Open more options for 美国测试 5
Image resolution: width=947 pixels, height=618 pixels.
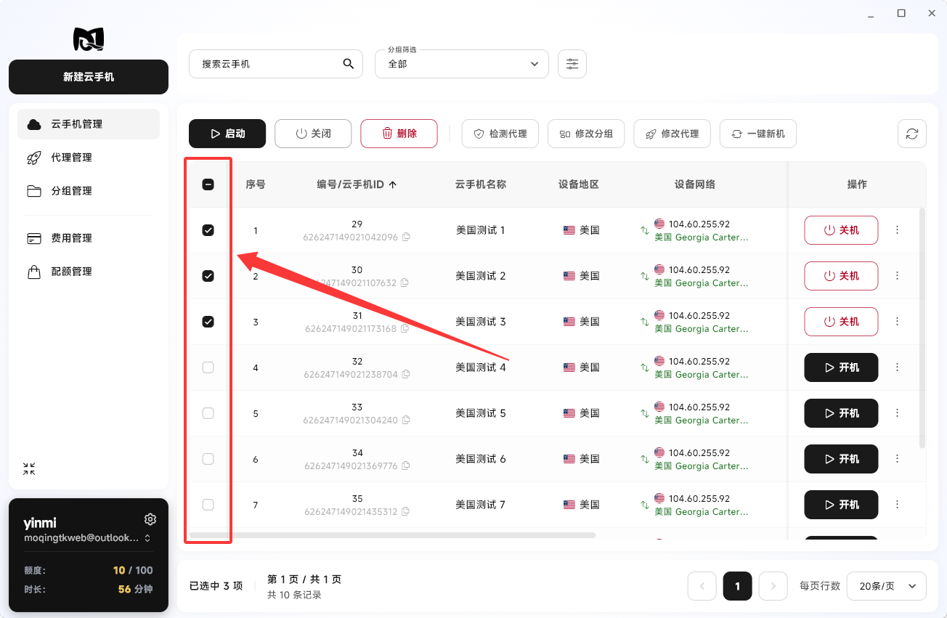pos(897,413)
